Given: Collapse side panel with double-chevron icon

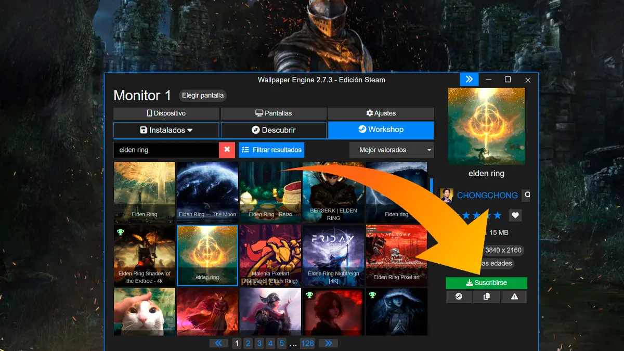Looking at the screenshot, I should pos(469,80).
